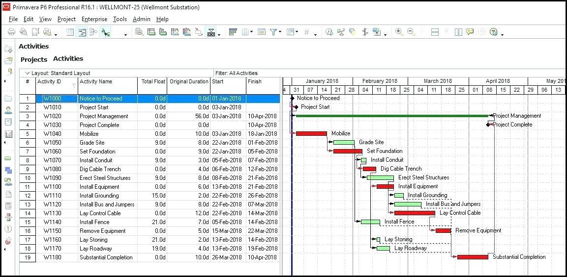Click the red Lay Control Cable Gantt bar
The image size is (567, 277).
414,213
